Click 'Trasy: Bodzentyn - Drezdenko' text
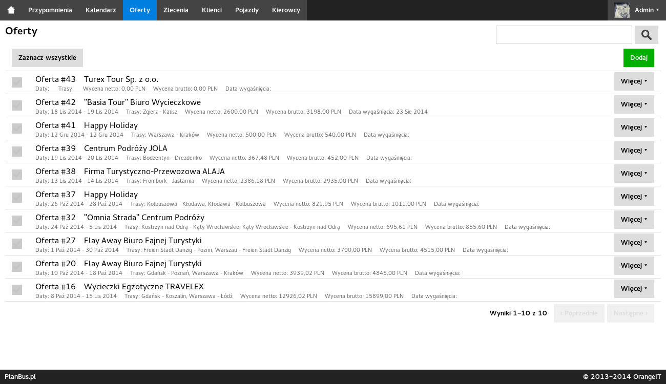 164,158
